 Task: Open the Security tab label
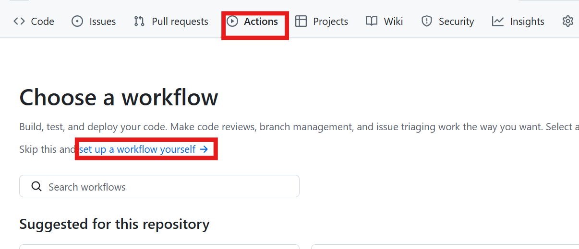click(456, 22)
